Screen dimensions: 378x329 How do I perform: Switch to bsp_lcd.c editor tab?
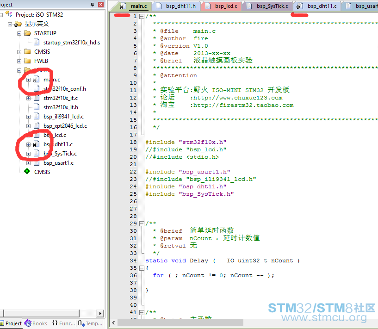pyautogui.click(x=222, y=6)
